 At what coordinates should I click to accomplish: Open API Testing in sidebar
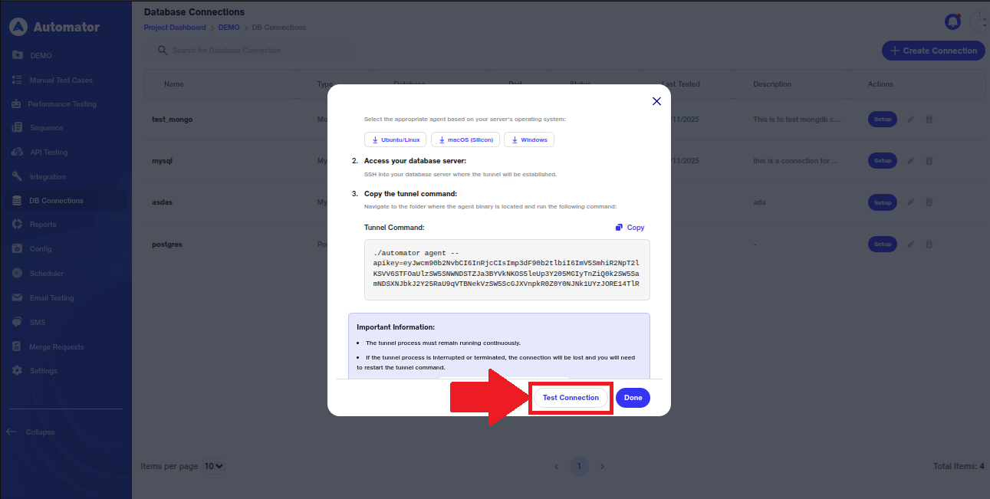(48, 153)
